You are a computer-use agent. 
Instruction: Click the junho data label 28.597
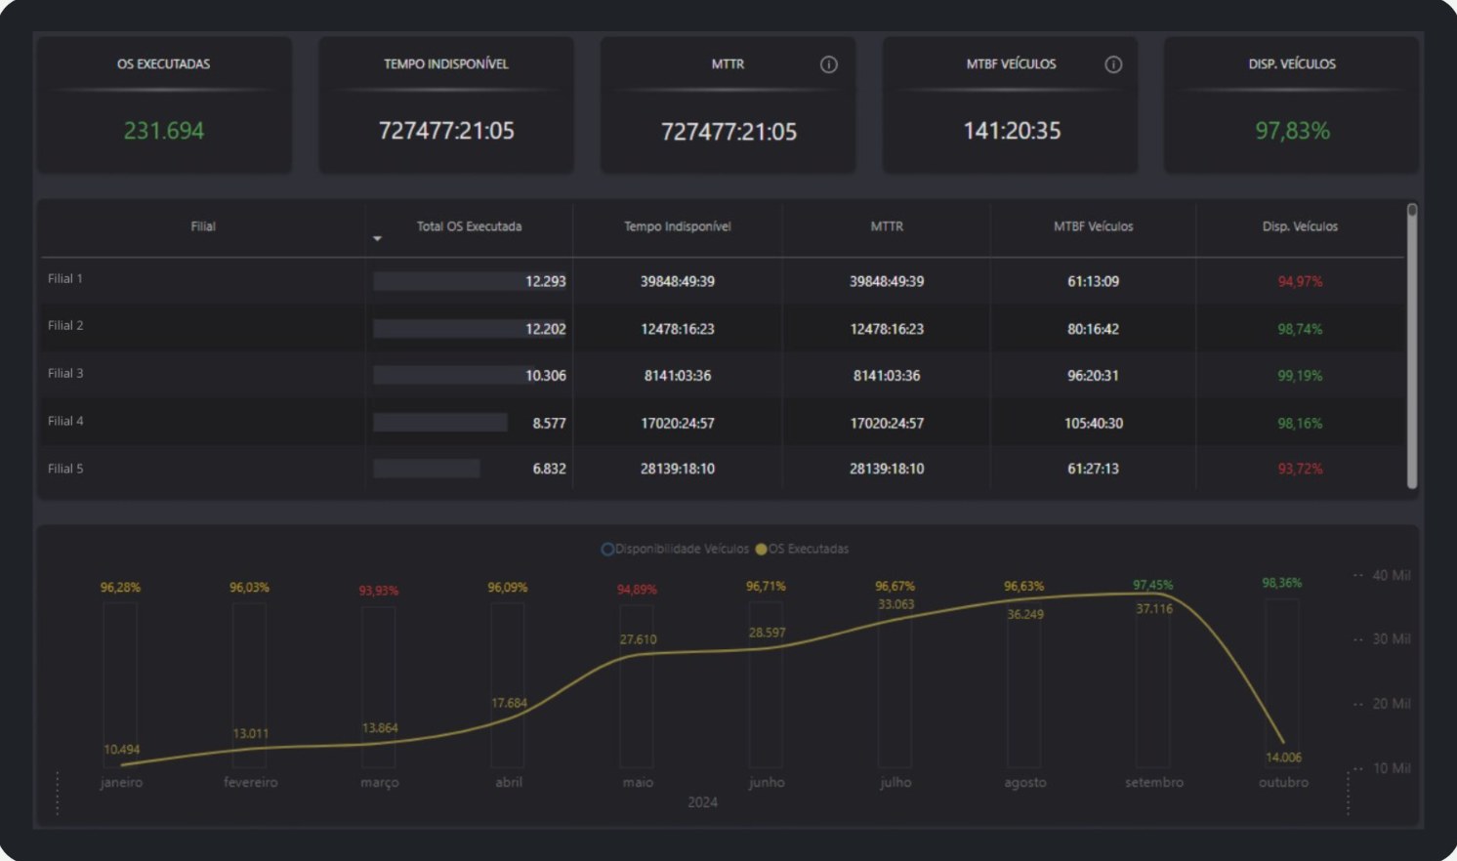767,633
